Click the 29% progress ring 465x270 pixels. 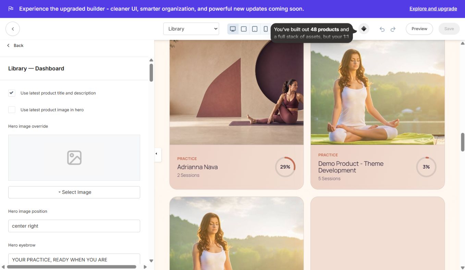tap(285, 167)
